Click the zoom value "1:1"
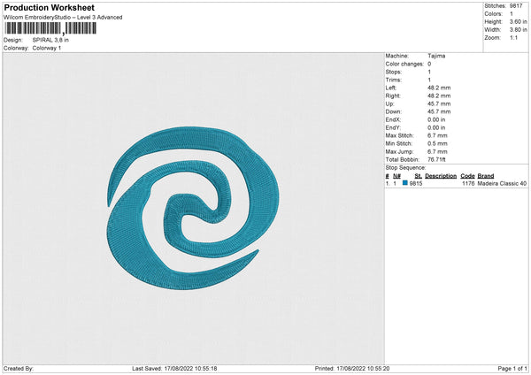 (x=513, y=37)
